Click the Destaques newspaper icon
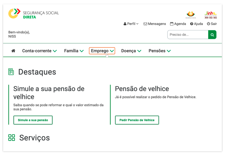225x155 pixels. point(11,72)
